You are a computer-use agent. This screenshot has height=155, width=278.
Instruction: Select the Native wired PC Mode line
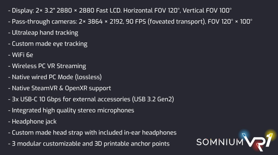[55, 77]
